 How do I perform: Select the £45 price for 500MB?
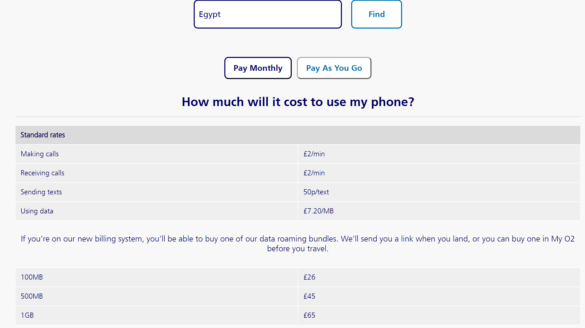click(309, 296)
